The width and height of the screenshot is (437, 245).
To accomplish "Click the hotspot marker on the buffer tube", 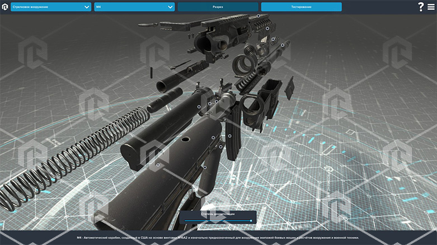I will tap(199, 107).
